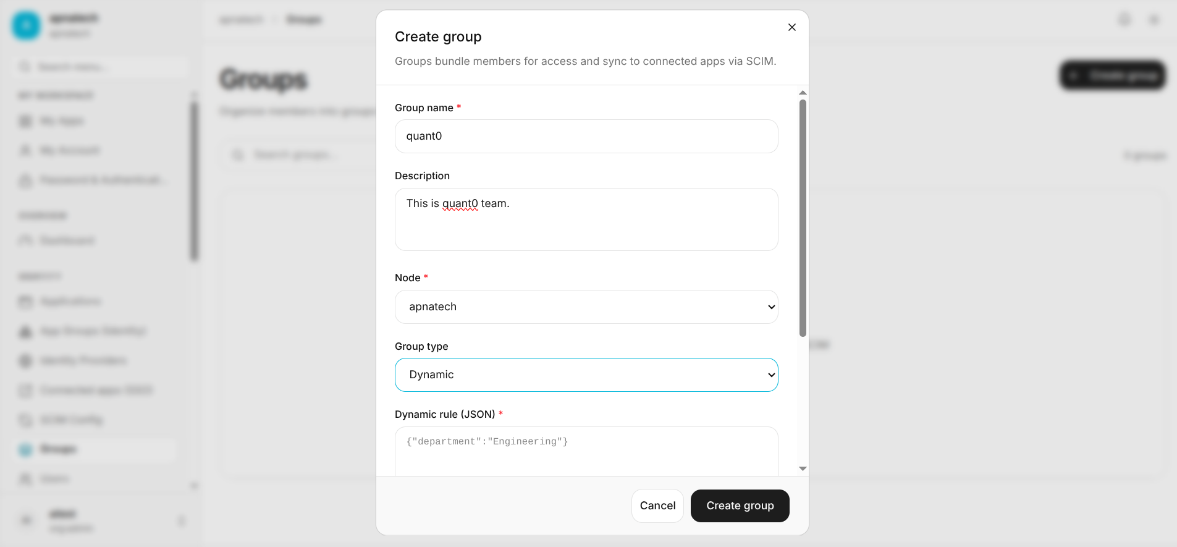Click the Dynamic rule JSON text area
1177x547 pixels.
pos(586,451)
